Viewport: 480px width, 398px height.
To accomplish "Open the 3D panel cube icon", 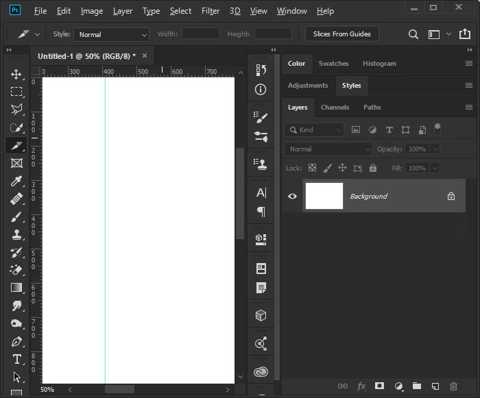I will (261, 315).
